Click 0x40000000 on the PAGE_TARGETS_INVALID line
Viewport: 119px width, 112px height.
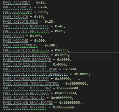(x=61, y=98)
